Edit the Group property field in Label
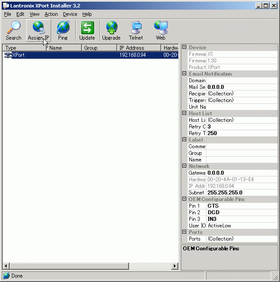 242,153
